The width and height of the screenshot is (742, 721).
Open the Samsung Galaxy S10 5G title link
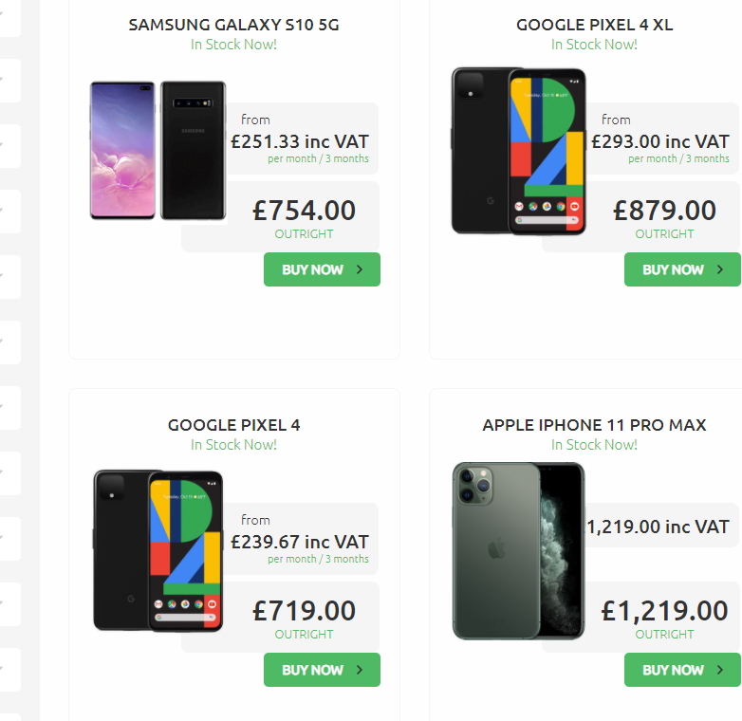click(233, 25)
